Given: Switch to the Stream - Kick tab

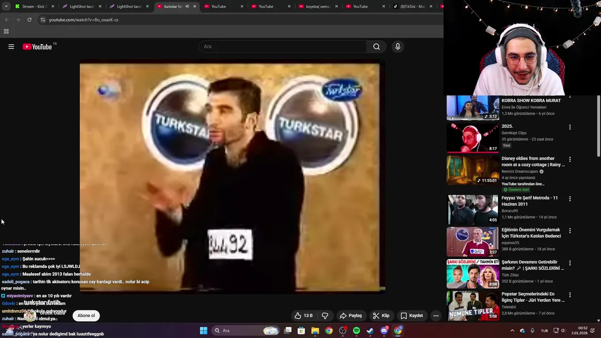Looking at the screenshot, I should (34, 7).
